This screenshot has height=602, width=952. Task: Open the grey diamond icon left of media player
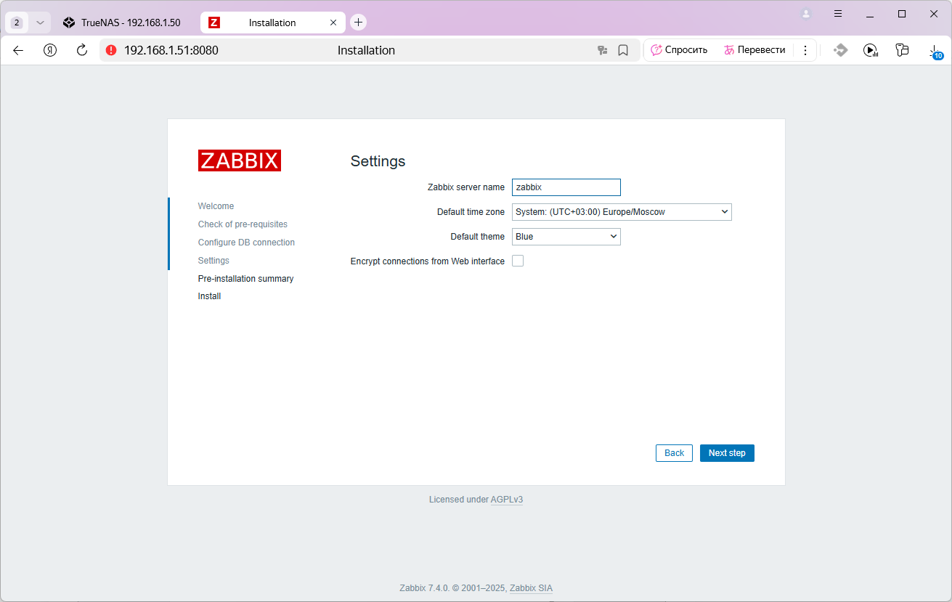(840, 50)
